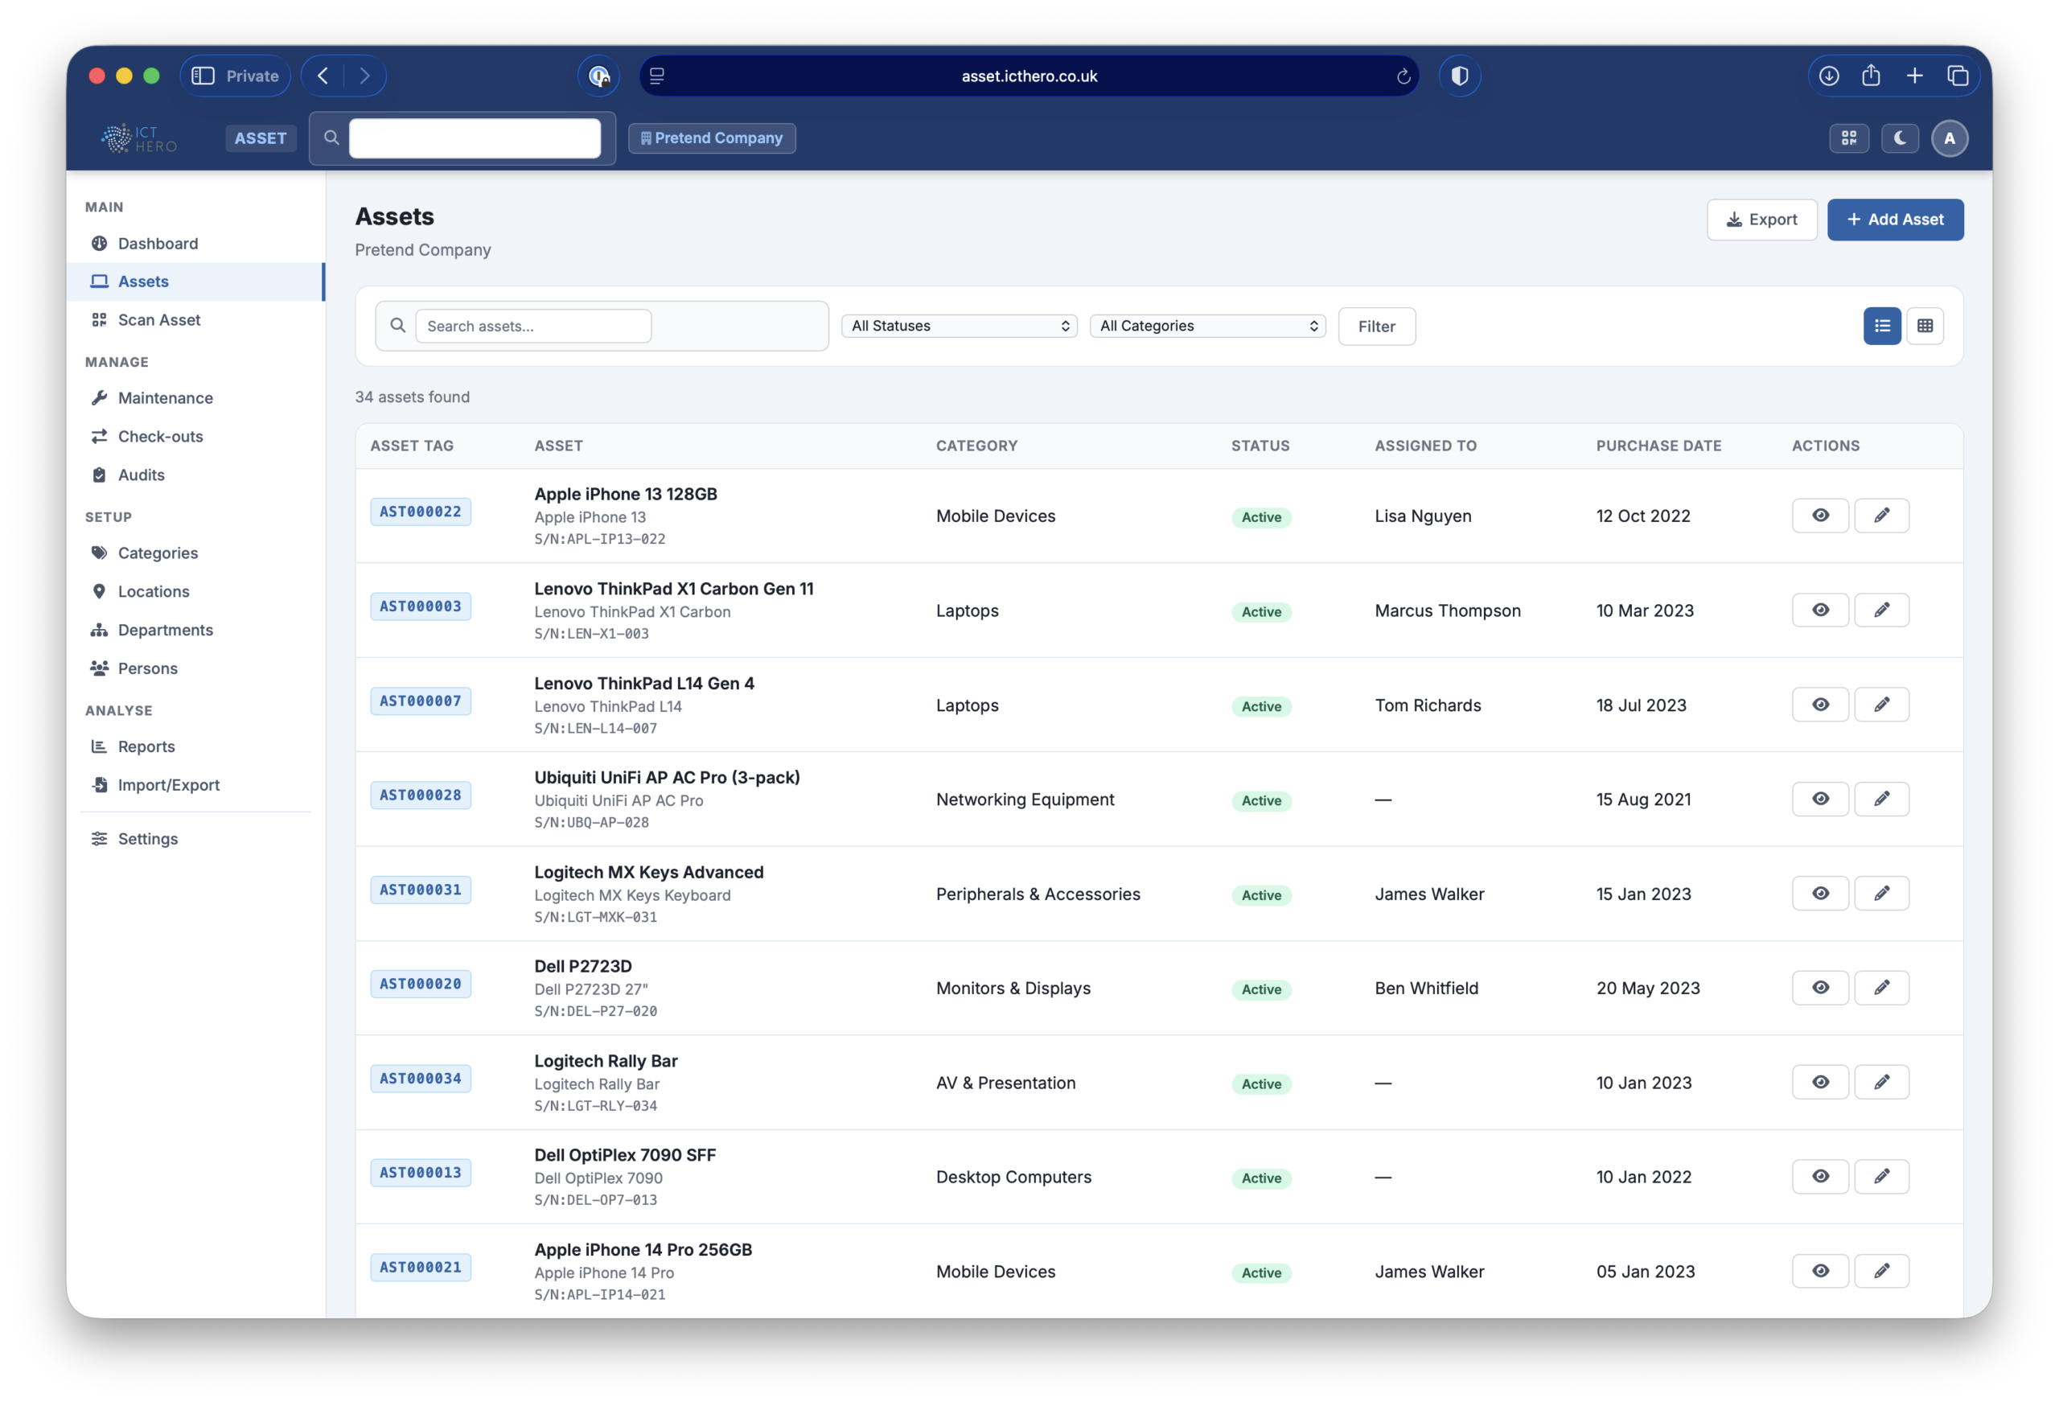Focus the header global search box
This screenshot has height=1406, width=2059.
[474, 138]
